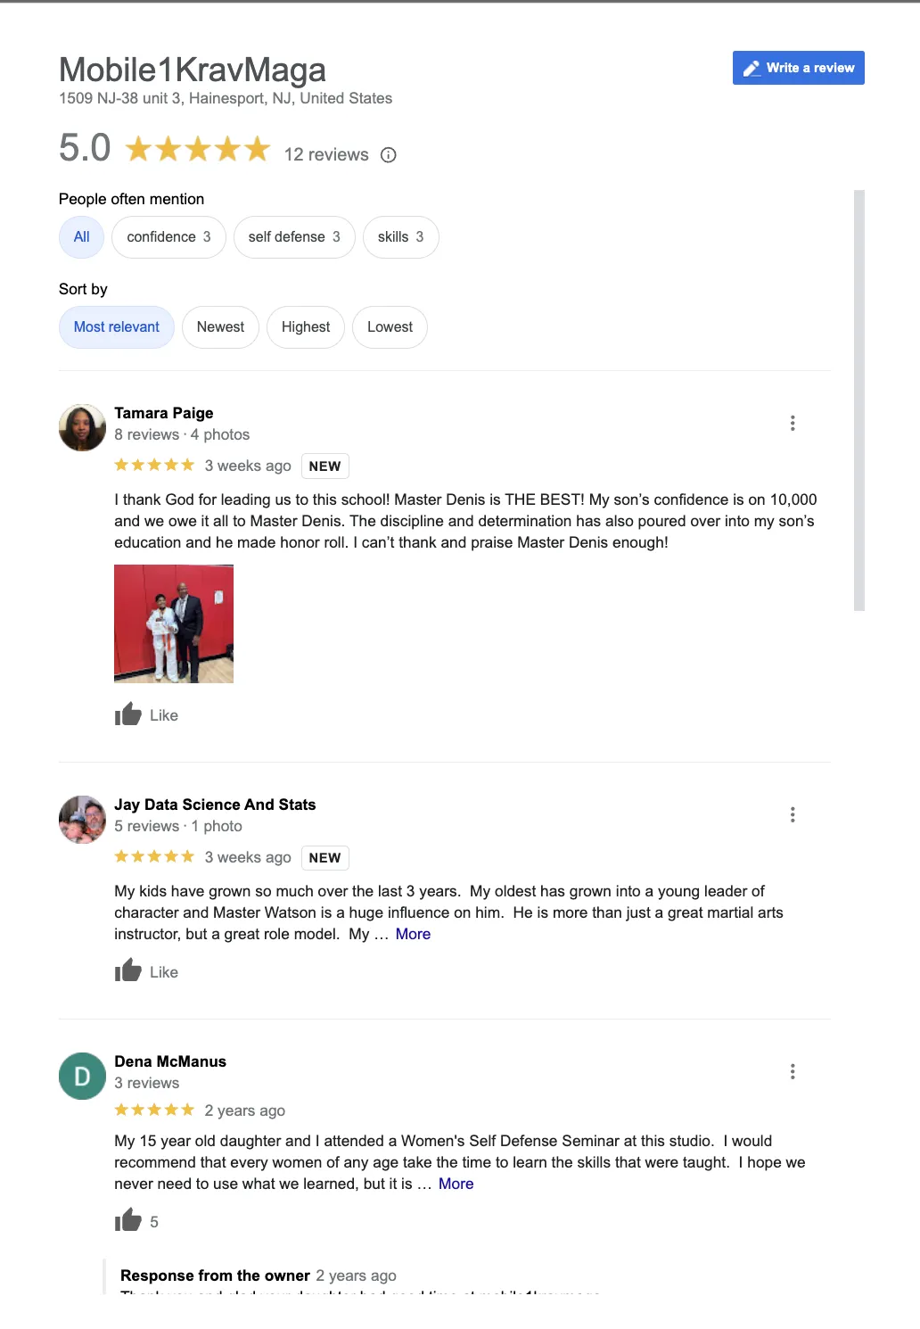920x1329 pixels.
Task: Click thumbs-up icon on Dena McManus review
Action: click(x=128, y=1220)
